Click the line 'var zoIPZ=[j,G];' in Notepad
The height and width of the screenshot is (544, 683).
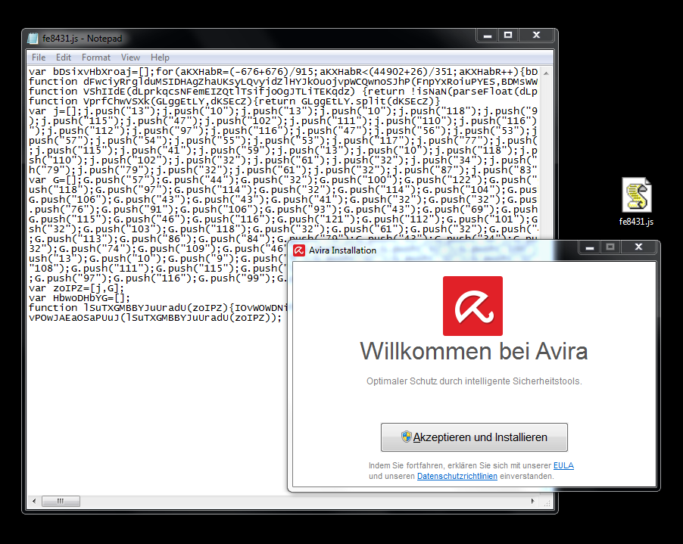coord(76,288)
